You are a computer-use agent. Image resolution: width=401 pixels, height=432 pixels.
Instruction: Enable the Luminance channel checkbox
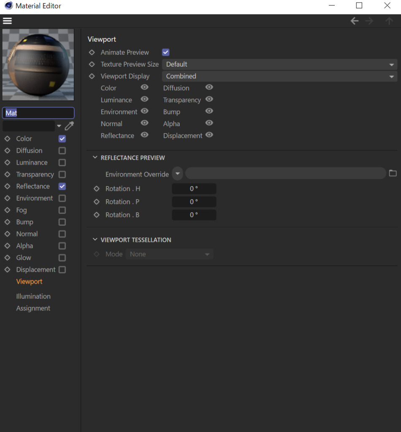point(62,162)
